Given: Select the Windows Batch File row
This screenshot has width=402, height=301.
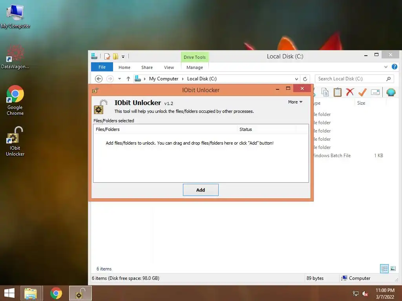Looking at the screenshot, I should pos(349,155).
